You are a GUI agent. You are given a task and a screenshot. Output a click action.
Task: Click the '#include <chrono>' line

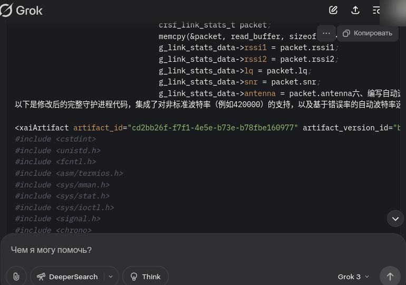pyautogui.click(x=53, y=230)
